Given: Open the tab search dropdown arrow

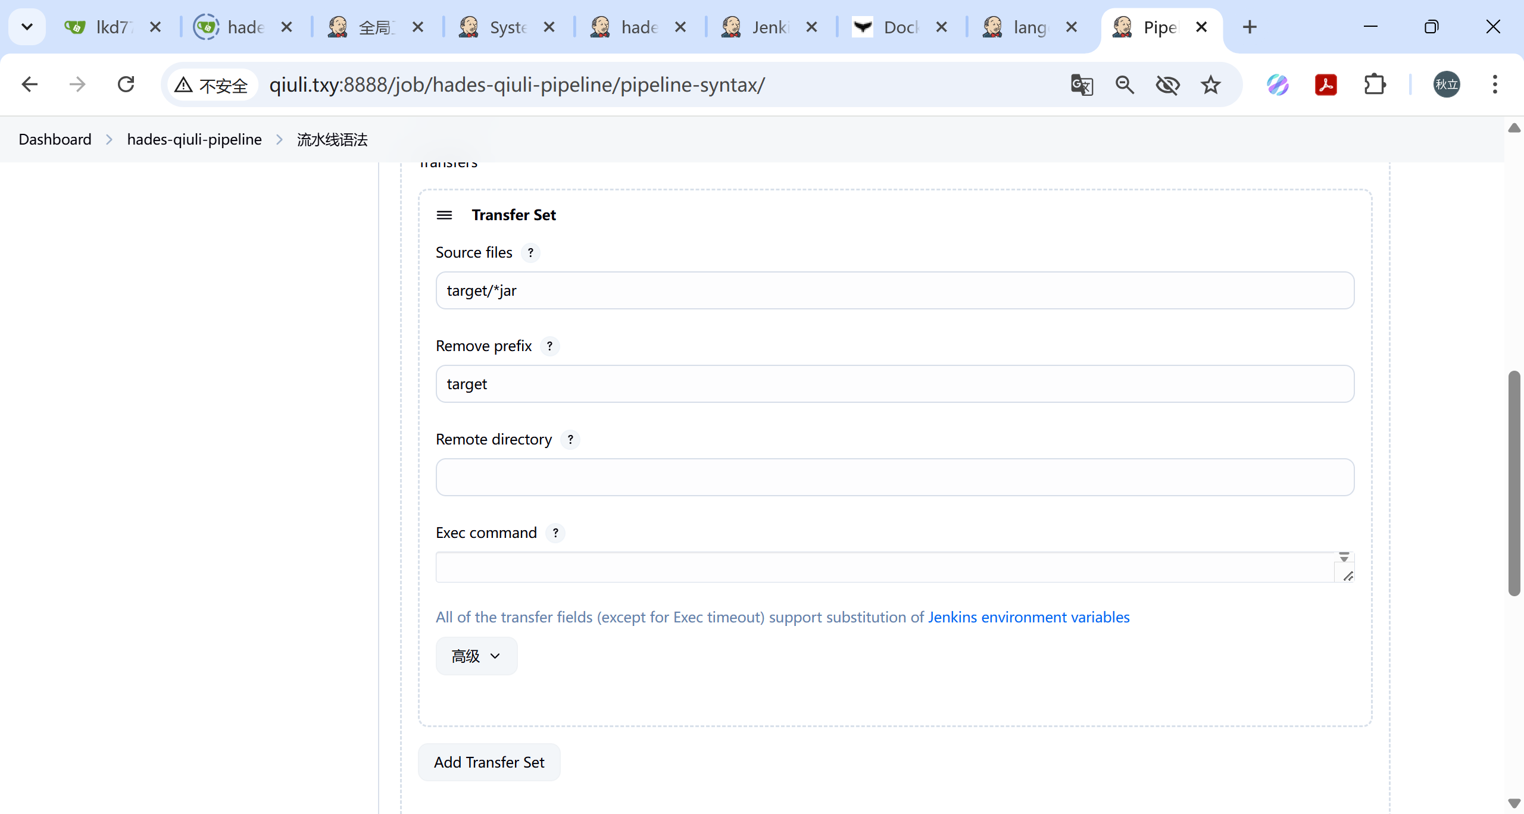Looking at the screenshot, I should (27, 27).
